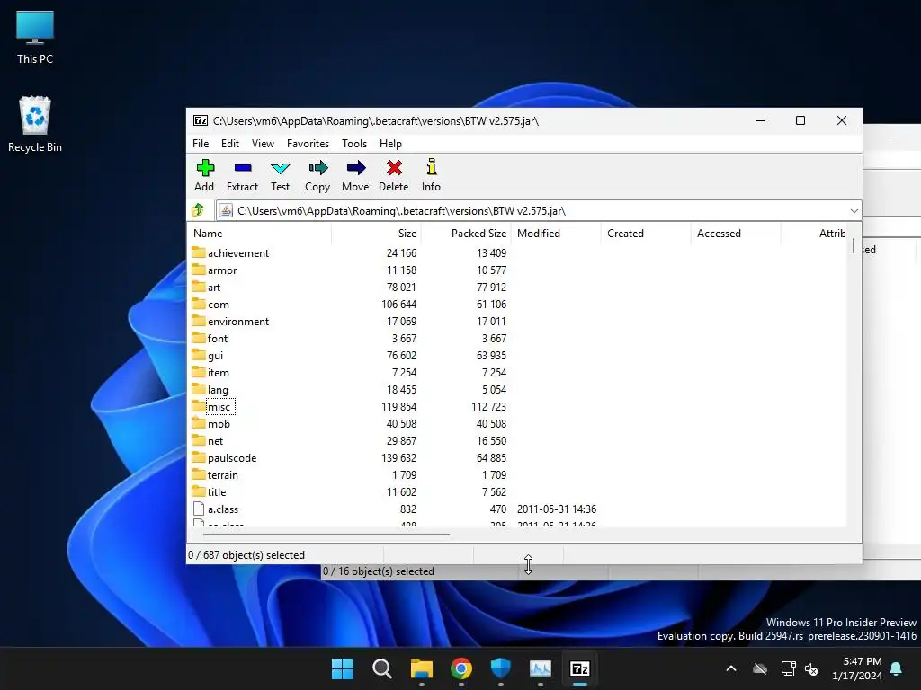Run the Test archive tool
The width and height of the screenshot is (921, 690).
[281, 174]
